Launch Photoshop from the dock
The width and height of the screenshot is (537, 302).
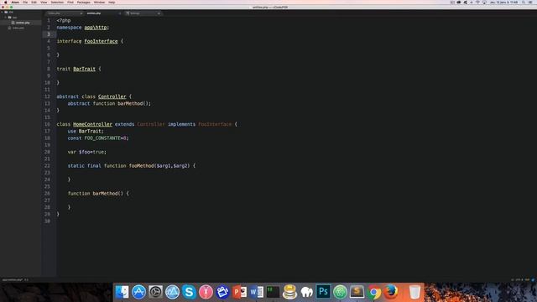click(323, 292)
